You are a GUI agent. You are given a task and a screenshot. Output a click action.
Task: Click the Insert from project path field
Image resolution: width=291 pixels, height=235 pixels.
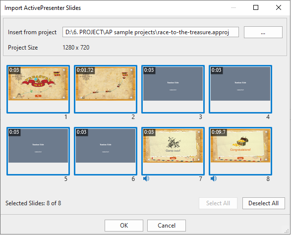151,32
